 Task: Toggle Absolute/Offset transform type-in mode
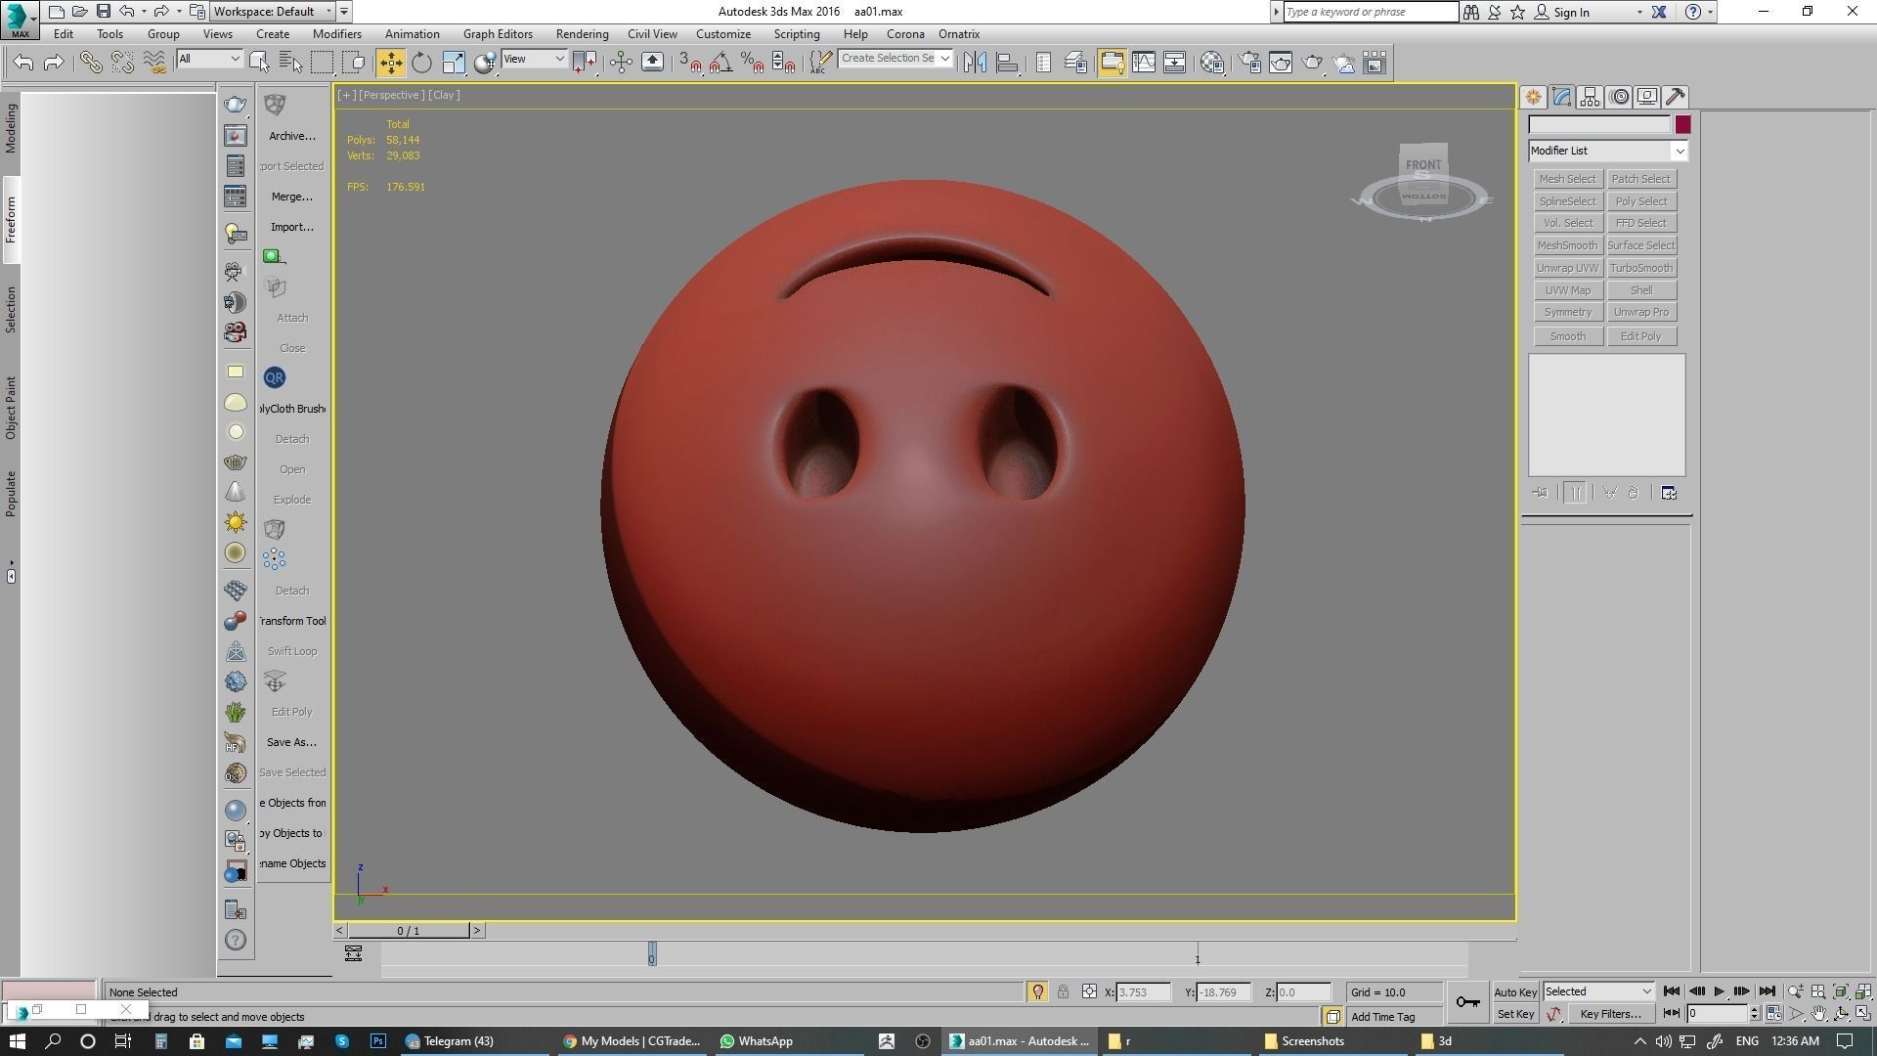click(1089, 991)
